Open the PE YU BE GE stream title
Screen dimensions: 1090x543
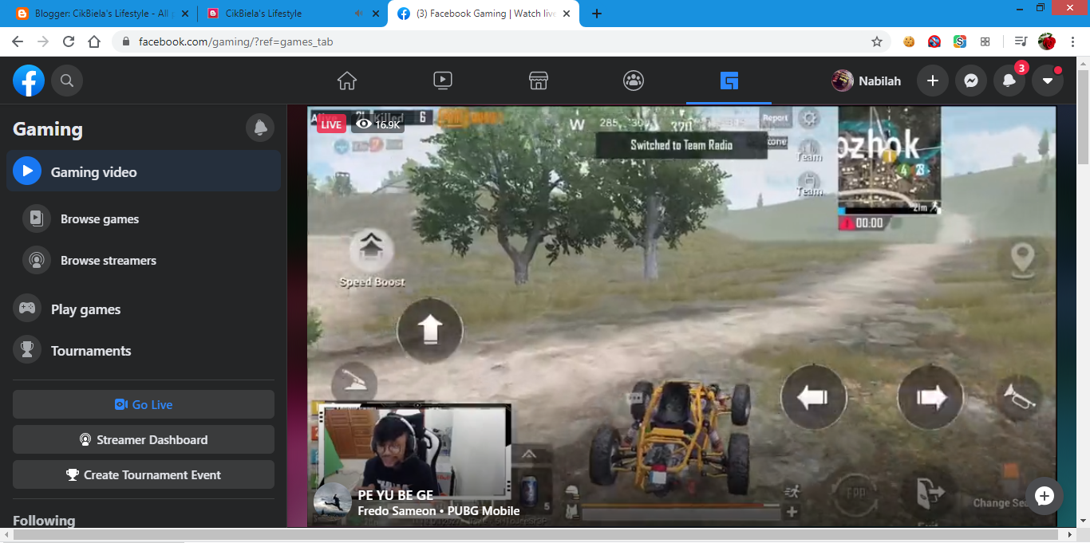[396, 496]
